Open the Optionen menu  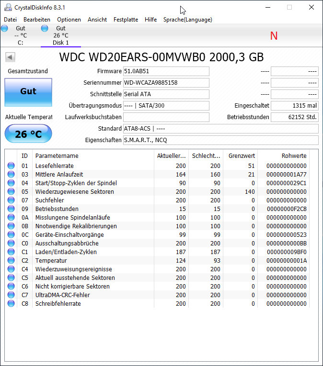point(69,20)
